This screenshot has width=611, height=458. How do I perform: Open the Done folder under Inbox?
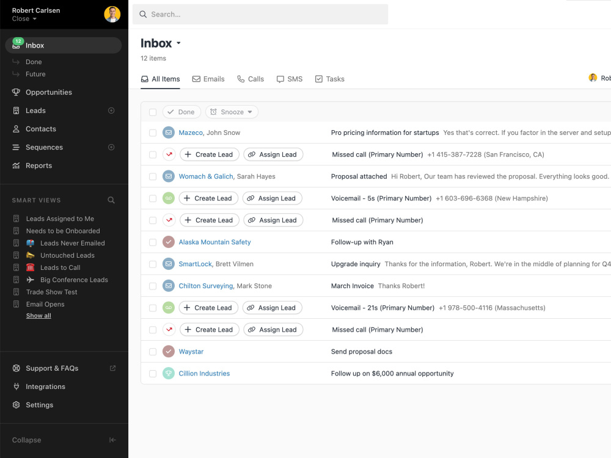(x=34, y=62)
